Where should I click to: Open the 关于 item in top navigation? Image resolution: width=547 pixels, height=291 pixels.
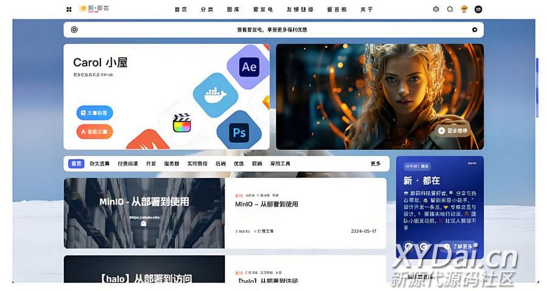coord(366,10)
